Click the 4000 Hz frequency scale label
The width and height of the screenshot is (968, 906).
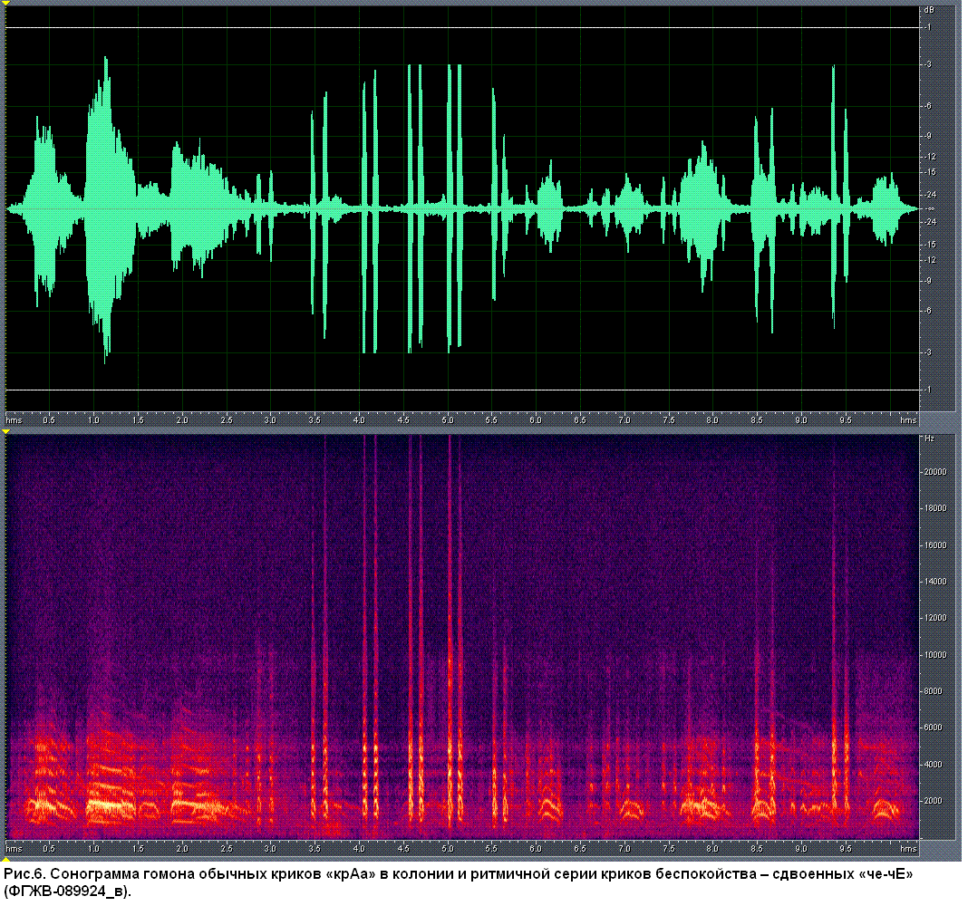click(x=934, y=764)
